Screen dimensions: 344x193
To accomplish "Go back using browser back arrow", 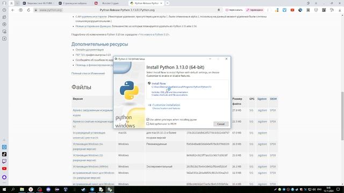I will 13,10.
